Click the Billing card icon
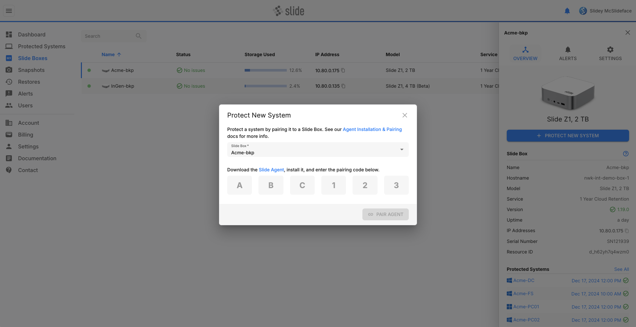 (9, 135)
